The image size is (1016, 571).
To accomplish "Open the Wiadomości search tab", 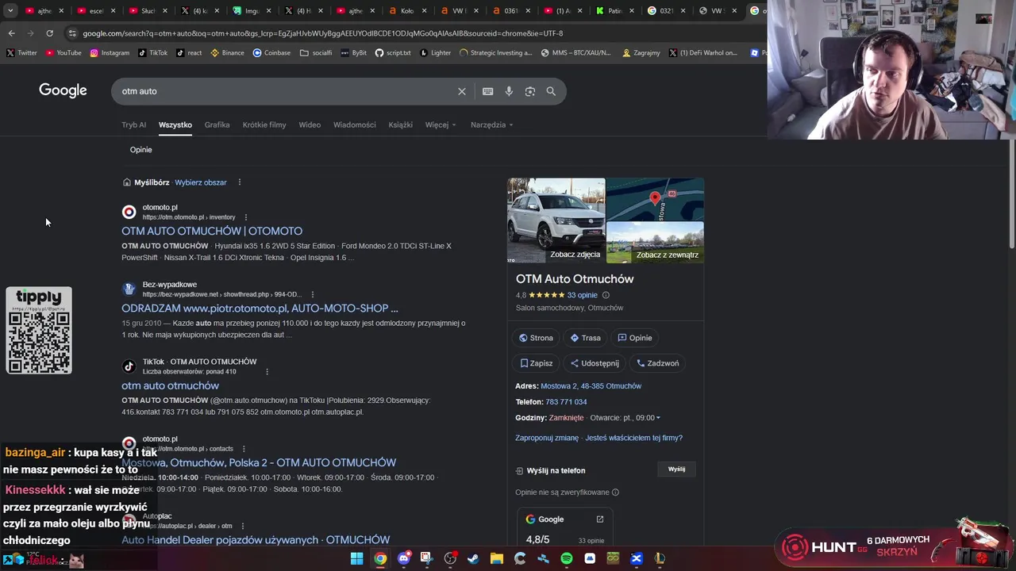I will click(355, 125).
